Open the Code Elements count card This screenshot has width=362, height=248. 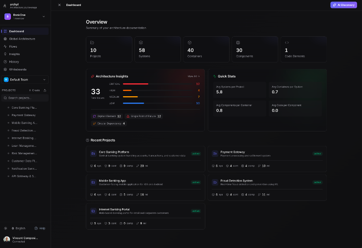[303, 49]
